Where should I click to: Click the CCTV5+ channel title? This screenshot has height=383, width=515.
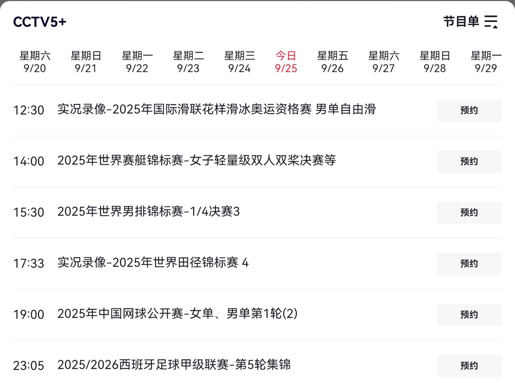tap(40, 22)
